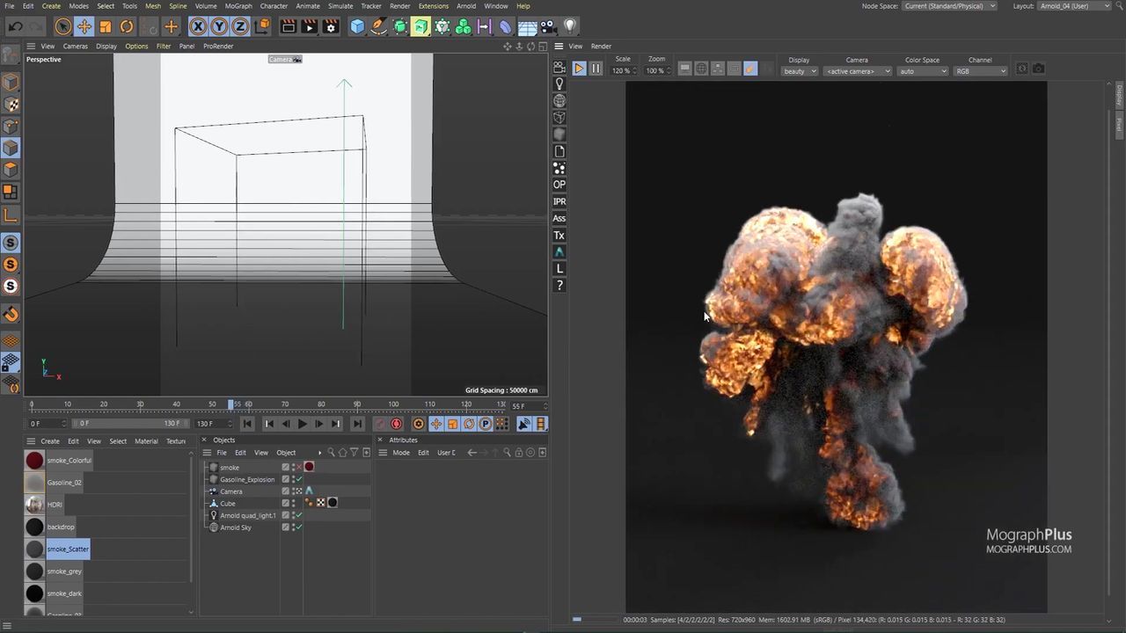This screenshot has width=1126, height=633.
Task: Expand the Color Space auto dropdown
Action: tap(922, 71)
